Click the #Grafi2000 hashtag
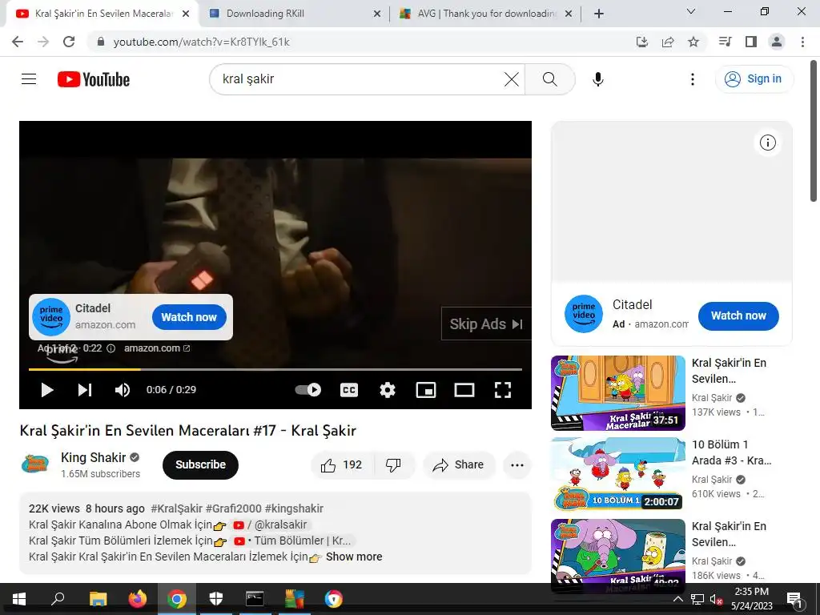The image size is (820, 615). tap(233, 508)
